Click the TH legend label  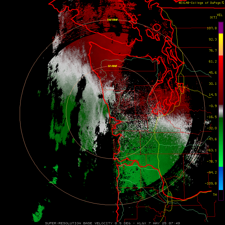coord(215,195)
